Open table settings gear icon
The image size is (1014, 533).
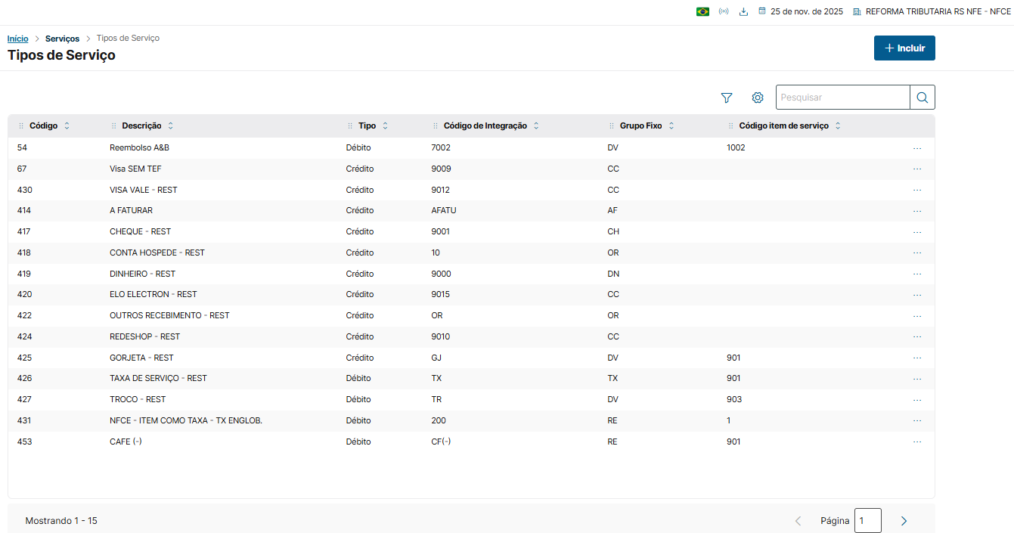pos(758,98)
